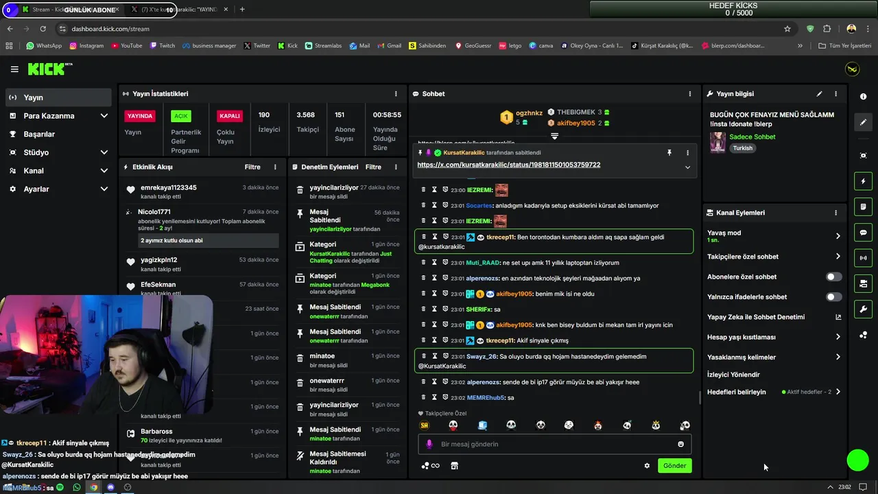Edit stream info with the pencil in Yayın bilgisi
The width and height of the screenshot is (878, 494).
tap(819, 94)
